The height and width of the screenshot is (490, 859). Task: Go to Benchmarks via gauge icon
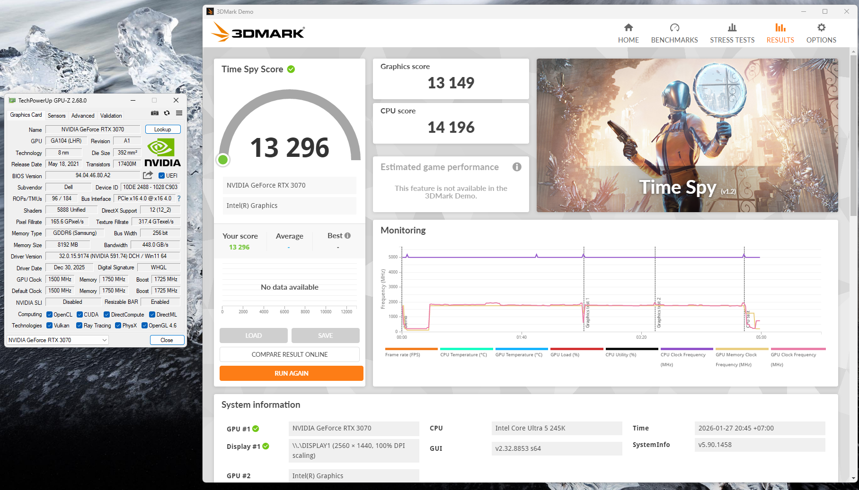(674, 28)
